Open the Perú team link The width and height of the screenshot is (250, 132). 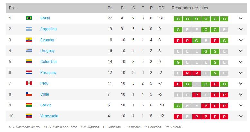point(44,83)
